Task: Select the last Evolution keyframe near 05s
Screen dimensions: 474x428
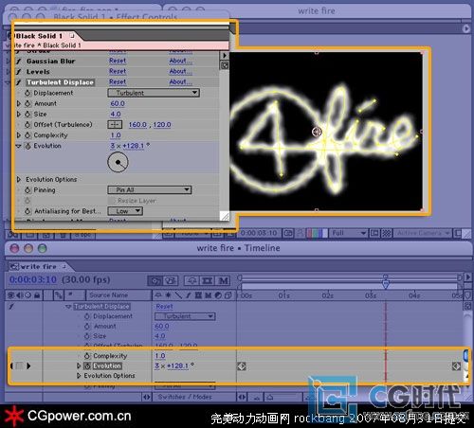Action: tap(456, 366)
